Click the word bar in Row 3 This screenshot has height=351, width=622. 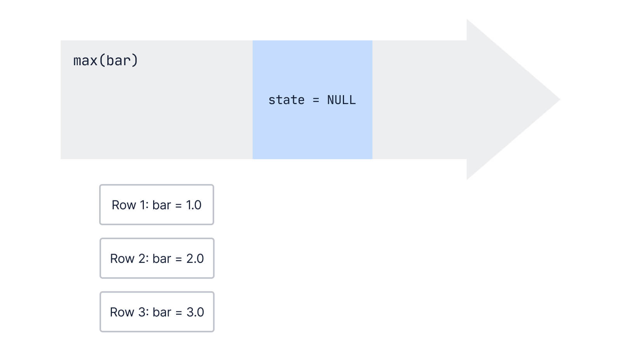162,312
